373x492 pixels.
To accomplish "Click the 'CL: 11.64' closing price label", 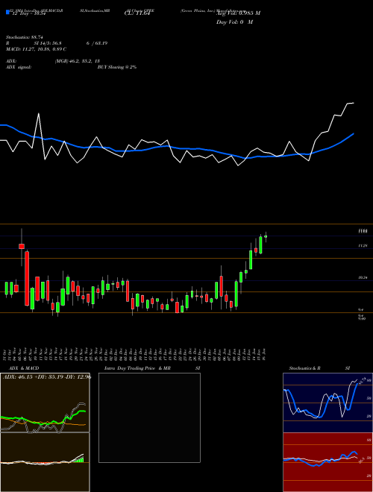I will click(137, 13).
